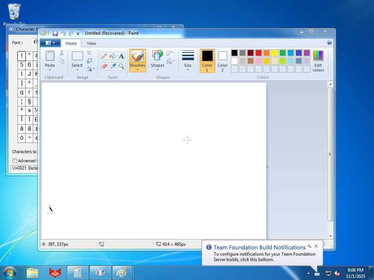Switch to the View ribbon tab
Screen dimensions: 374x280
click(91, 43)
